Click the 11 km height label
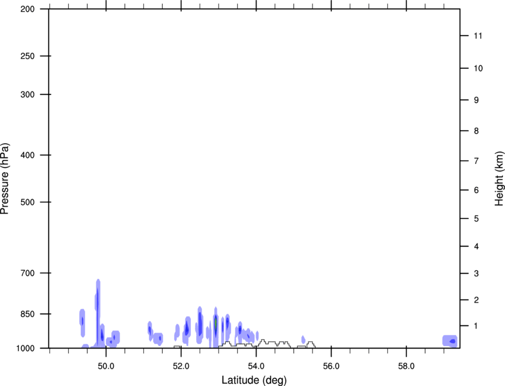The height and width of the screenshot is (386, 505). coord(478,36)
